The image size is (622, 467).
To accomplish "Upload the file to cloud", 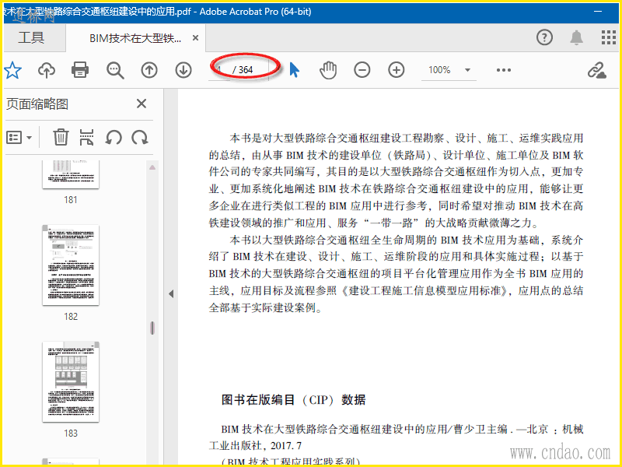I will (47, 70).
